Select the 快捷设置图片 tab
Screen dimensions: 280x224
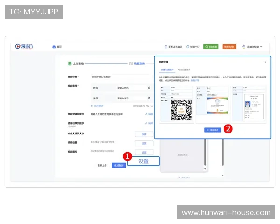[167, 70]
